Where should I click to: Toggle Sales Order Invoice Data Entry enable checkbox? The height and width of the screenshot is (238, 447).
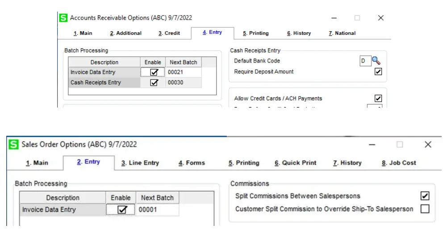(122, 209)
